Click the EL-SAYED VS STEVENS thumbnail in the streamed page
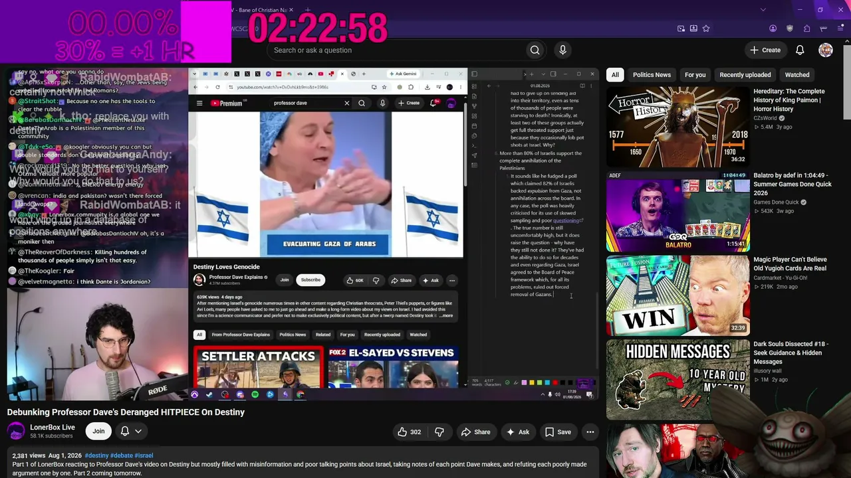Screen dimensions: 851x478 (x=393, y=367)
